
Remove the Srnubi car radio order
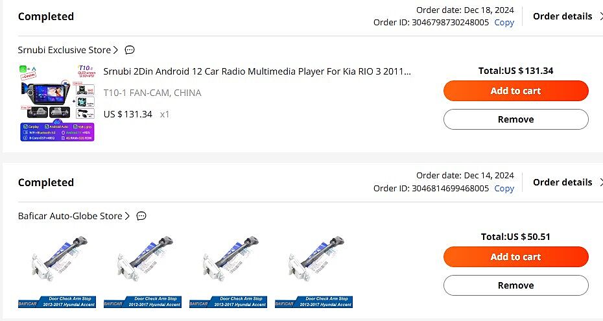pyautogui.click(x=515, y=119)
